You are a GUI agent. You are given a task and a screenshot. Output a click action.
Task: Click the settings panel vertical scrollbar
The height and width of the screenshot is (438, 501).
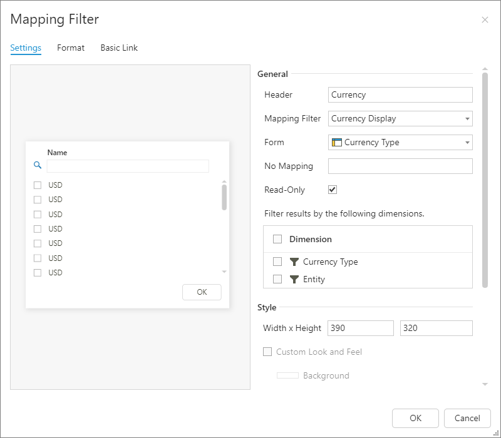[485, 180]
